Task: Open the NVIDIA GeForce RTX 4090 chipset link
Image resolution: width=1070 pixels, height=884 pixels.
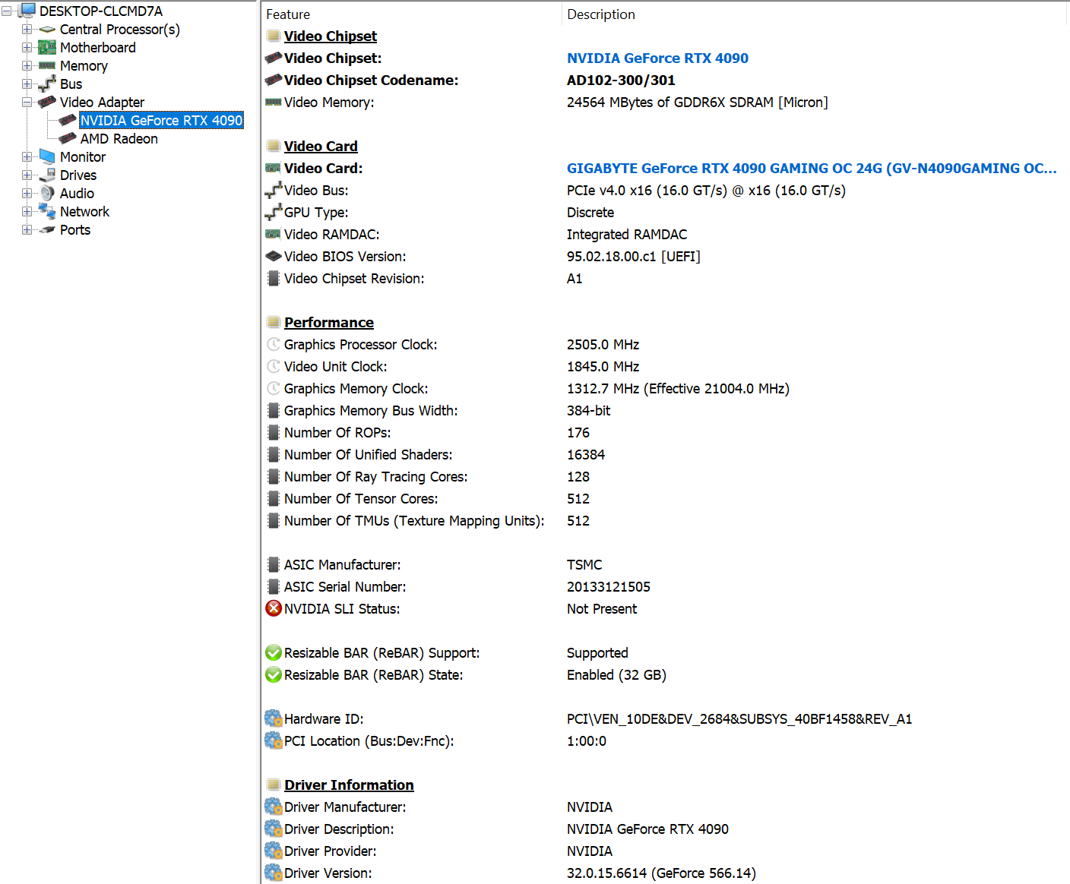Action: tap(657, 58)
